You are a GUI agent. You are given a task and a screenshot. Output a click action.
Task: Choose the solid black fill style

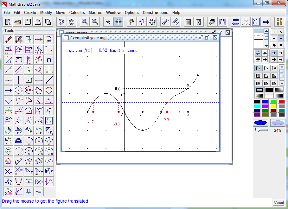[269, 90]
